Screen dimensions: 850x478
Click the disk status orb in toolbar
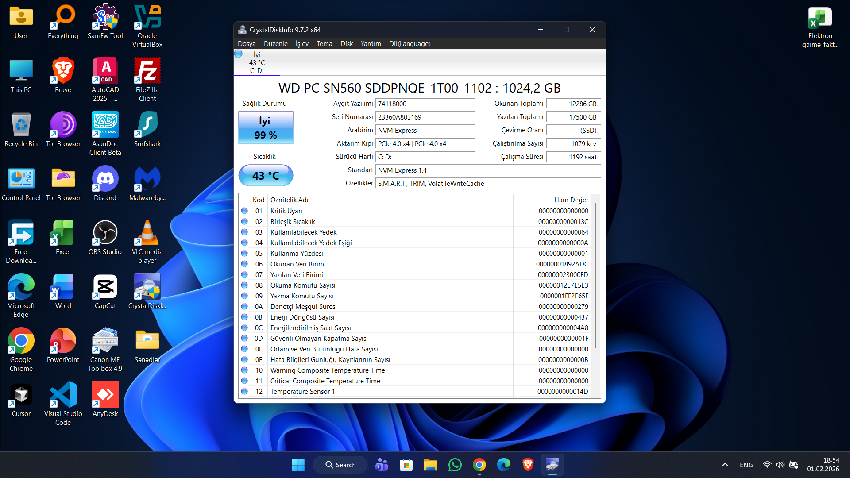(x=239, y=54)
